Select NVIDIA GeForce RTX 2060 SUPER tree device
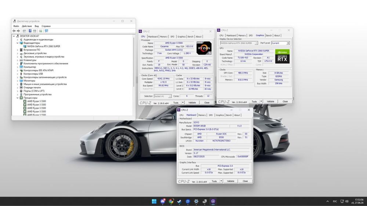 [44, 46]
